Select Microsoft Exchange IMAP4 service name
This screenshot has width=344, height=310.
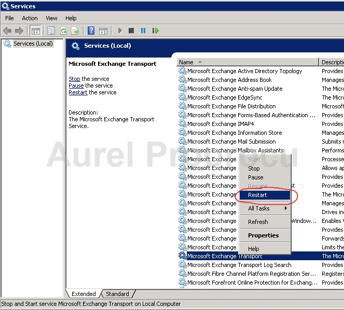click(221, 124)
